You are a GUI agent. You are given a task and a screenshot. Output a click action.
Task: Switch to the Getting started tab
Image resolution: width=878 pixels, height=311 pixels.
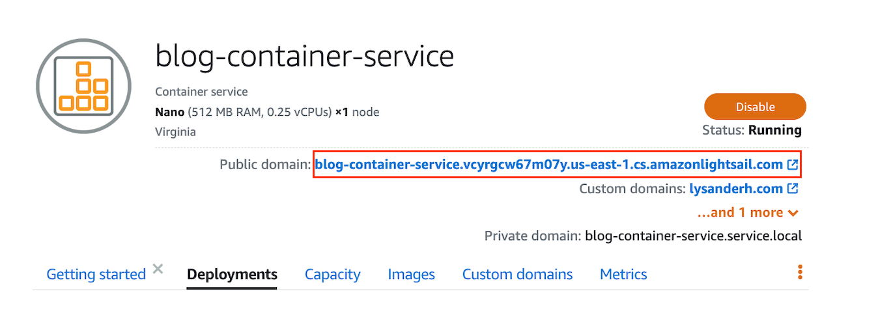pos(96,275)
